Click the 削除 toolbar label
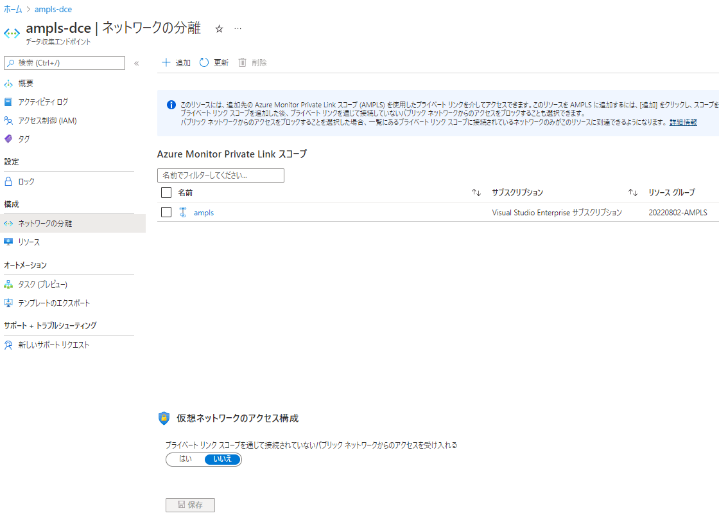This screenshot has height=520, width=719. (259, 63)
